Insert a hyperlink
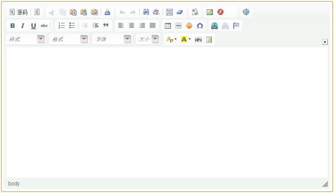334x193 pixels. 215,26
